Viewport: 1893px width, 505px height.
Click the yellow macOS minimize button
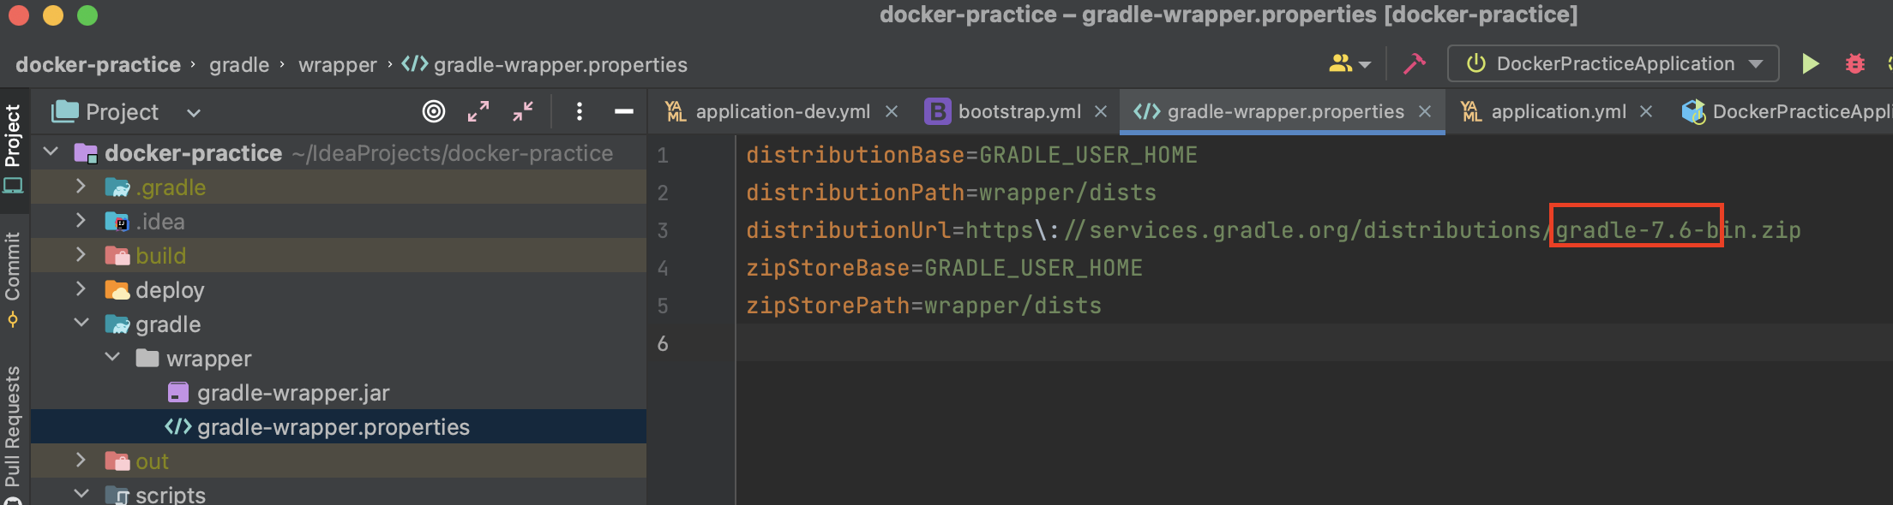pyautogui.click(x=53, y=15)
